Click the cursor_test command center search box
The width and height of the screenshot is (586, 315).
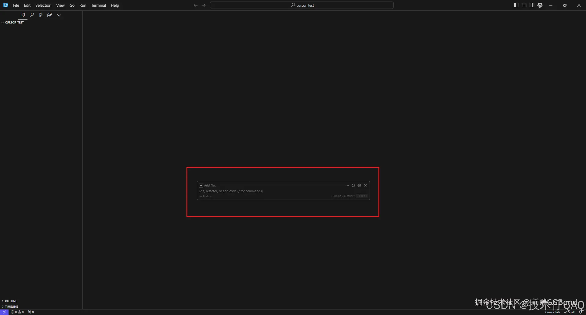pyautogui.click(x=302, y=5)
